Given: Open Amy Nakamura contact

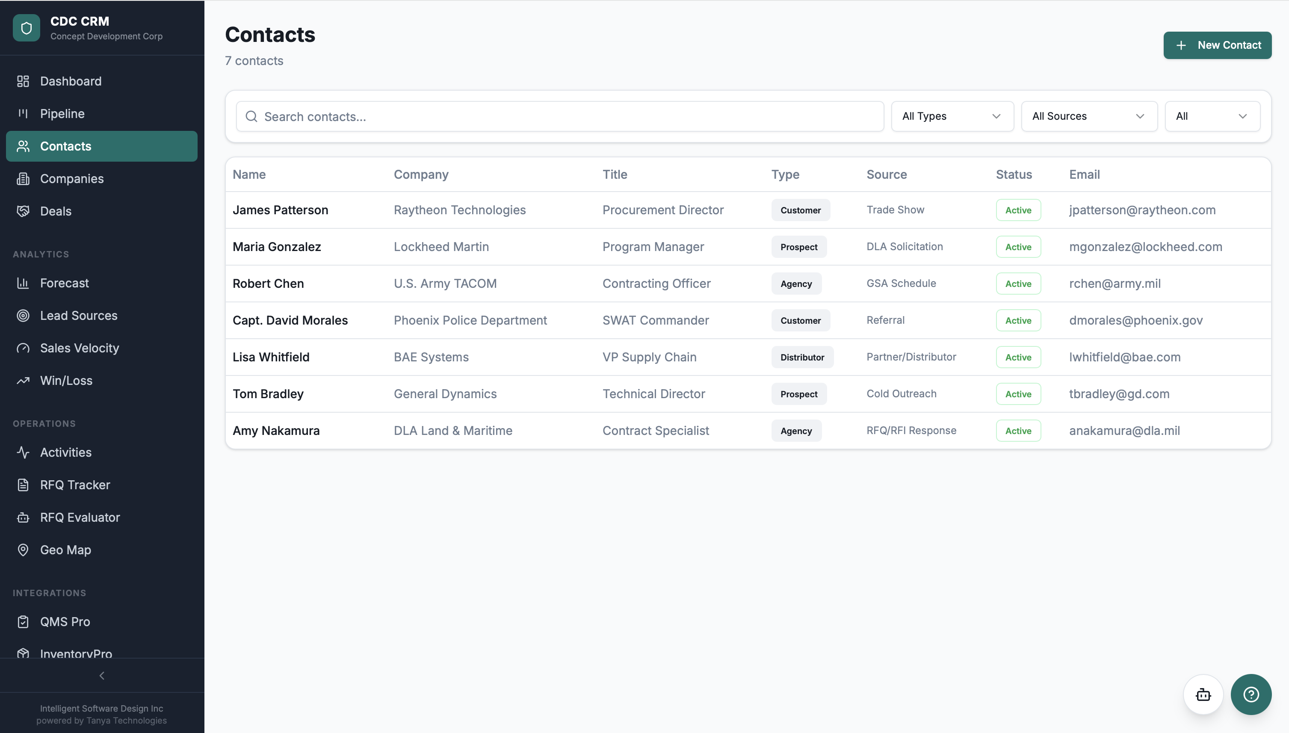Looking at the screenshot, I should pos(276,431).
